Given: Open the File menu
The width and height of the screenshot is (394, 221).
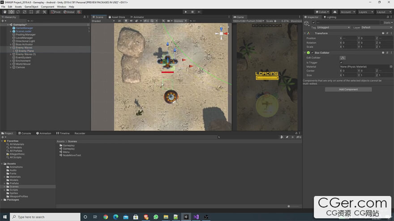Looking at the screenshot, I should click(x=3, y=7).
